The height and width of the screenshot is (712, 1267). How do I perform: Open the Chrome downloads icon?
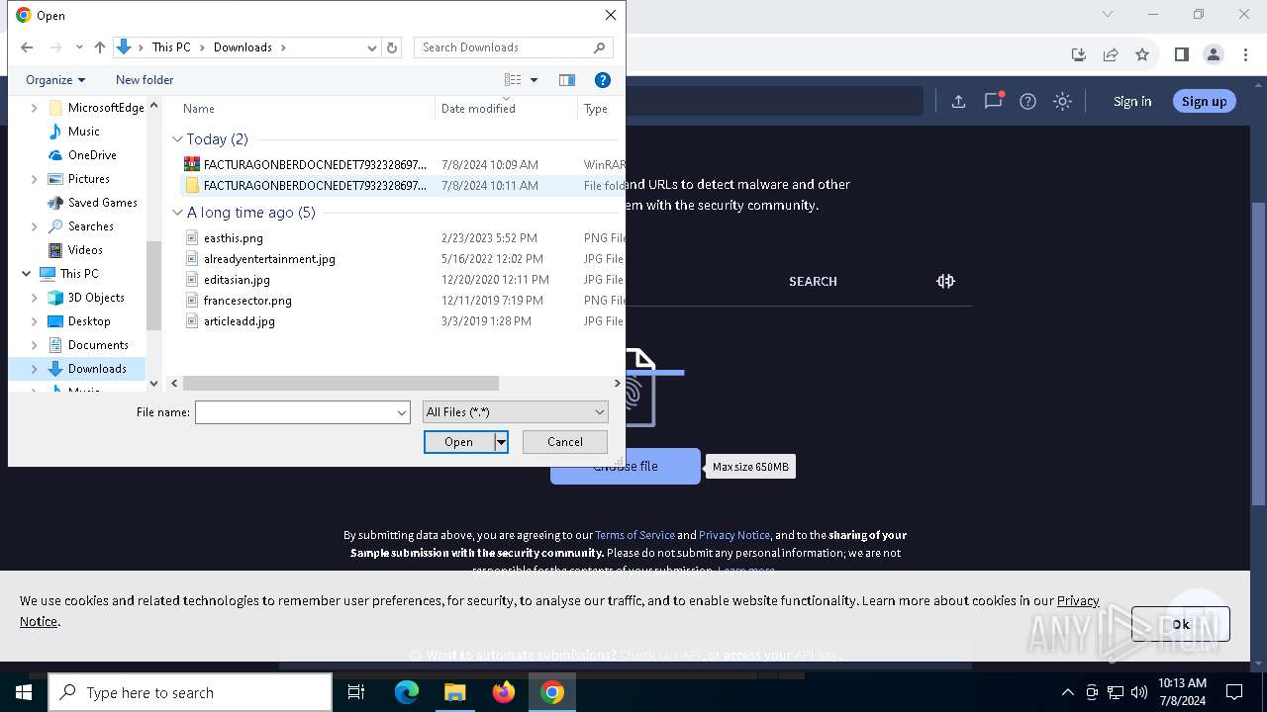point(1079,54)
